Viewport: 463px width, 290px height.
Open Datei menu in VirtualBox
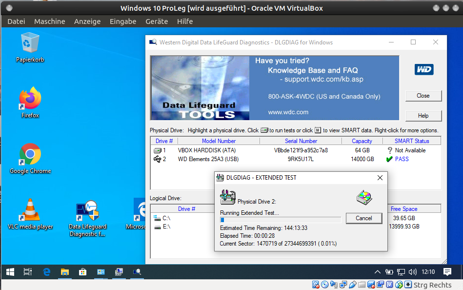point(16,21)
